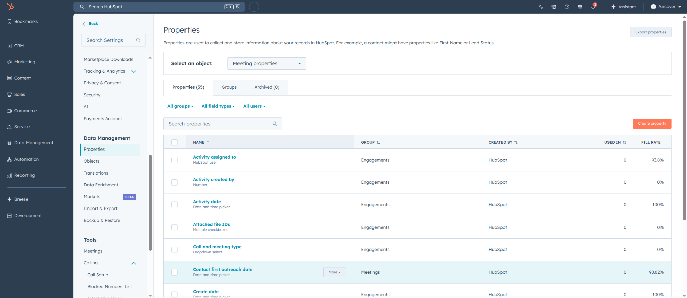Open the CRM navigation menu
This screenshot has height=298, width=687.
coord(16,46)
